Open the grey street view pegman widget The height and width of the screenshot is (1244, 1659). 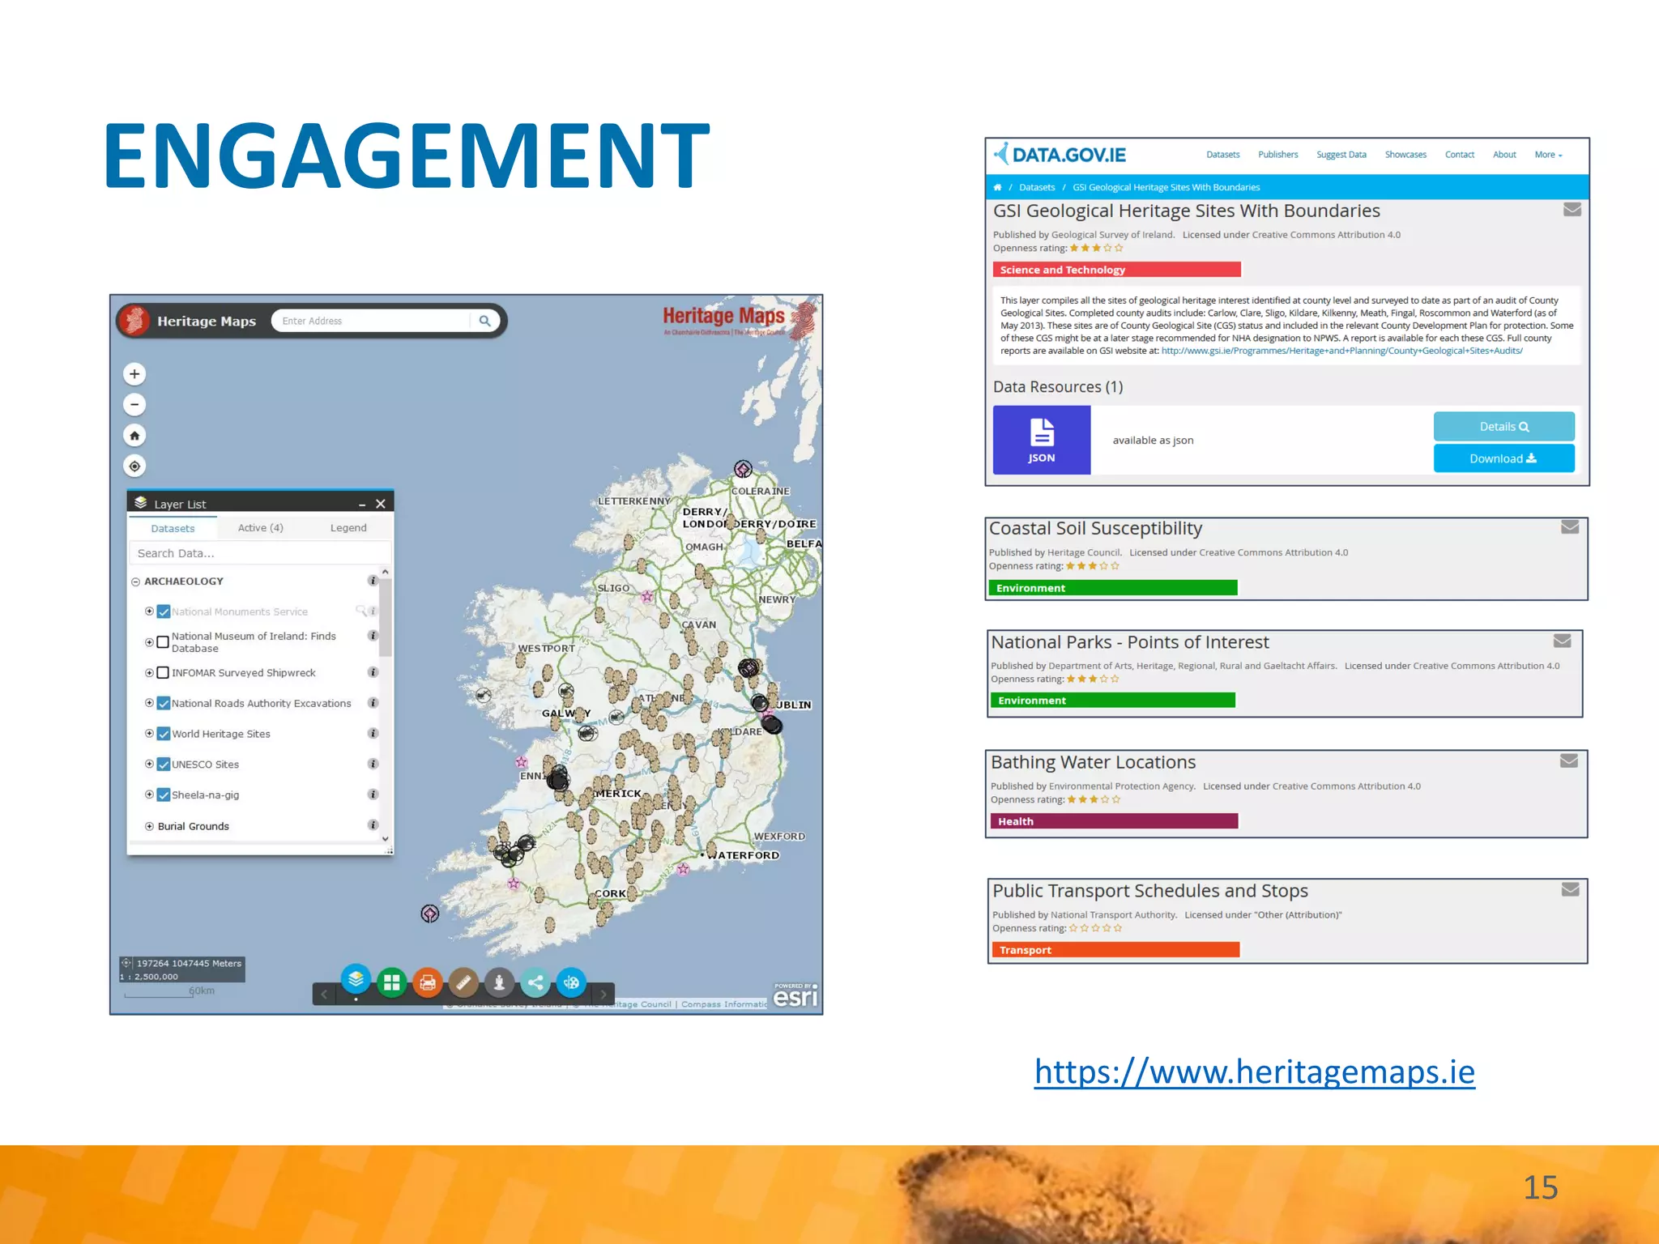[x=500, y=982]
